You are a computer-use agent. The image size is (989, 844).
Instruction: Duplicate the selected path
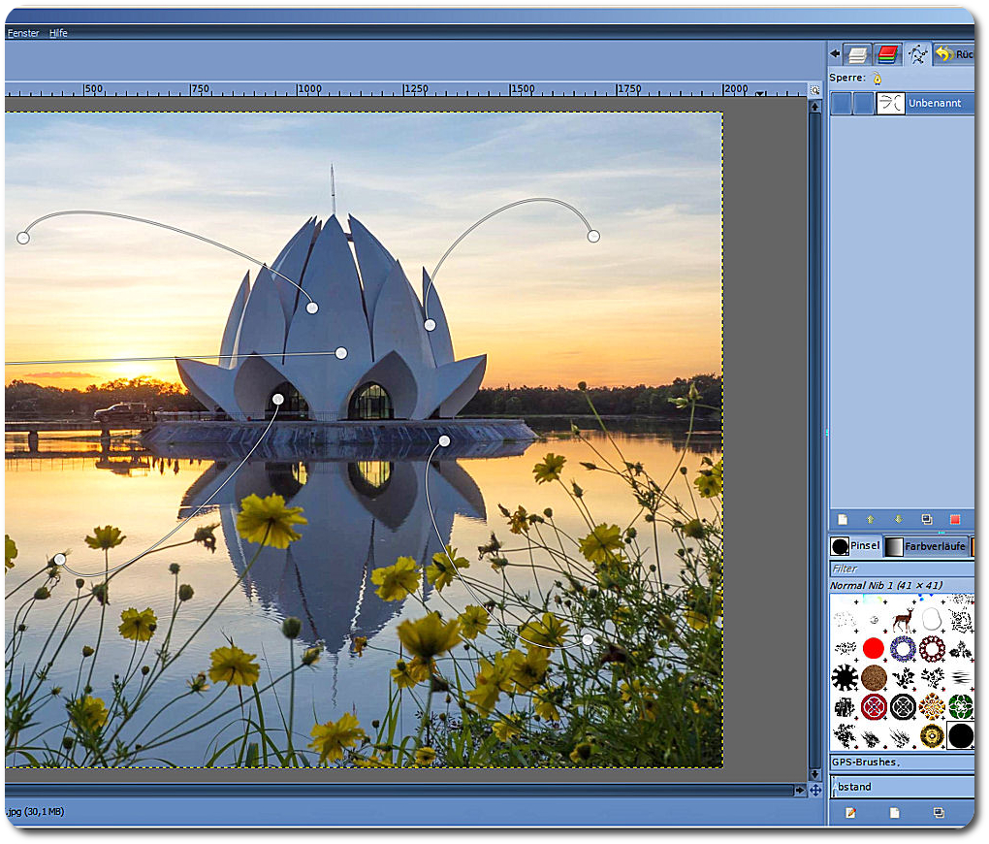[x=927, y=520]
